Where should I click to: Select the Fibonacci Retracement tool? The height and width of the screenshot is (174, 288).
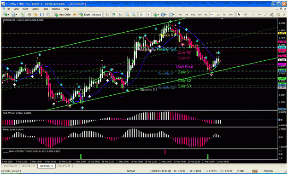(278, 15)
